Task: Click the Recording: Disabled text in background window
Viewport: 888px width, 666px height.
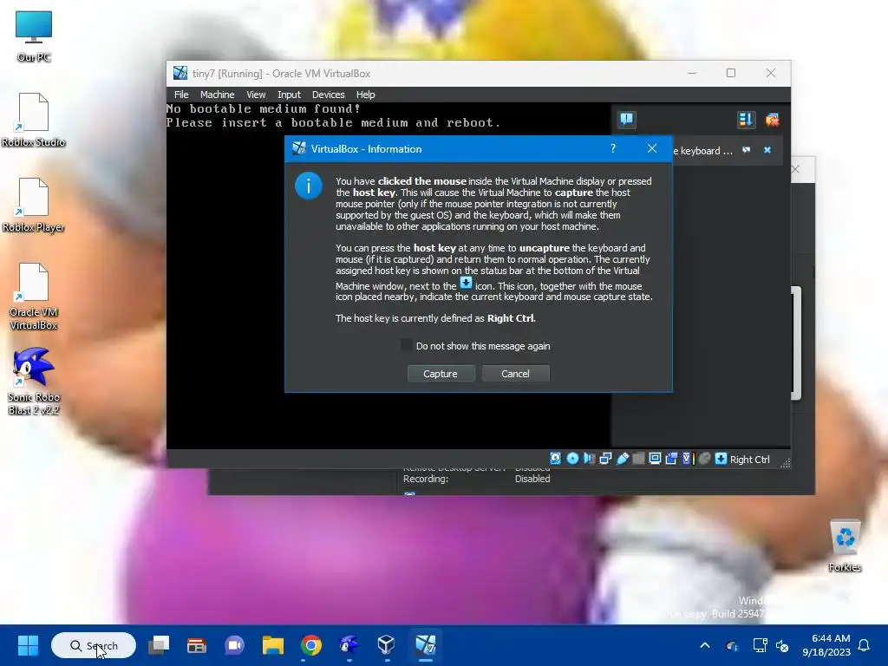Action: point(476,479)
